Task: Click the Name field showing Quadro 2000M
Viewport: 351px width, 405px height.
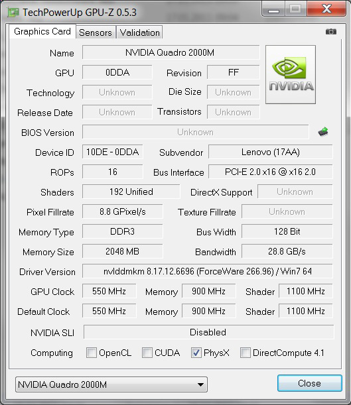Action: coord(171,52)
